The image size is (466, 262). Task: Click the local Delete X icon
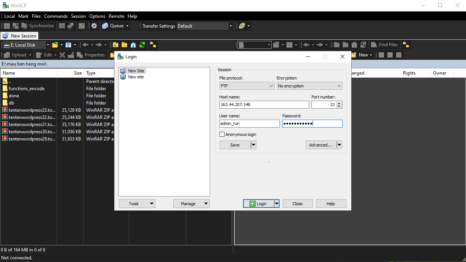coord(62,55)
